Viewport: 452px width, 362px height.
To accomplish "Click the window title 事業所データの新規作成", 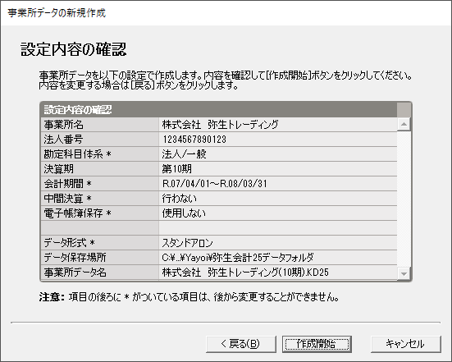I will pos(57,13).
